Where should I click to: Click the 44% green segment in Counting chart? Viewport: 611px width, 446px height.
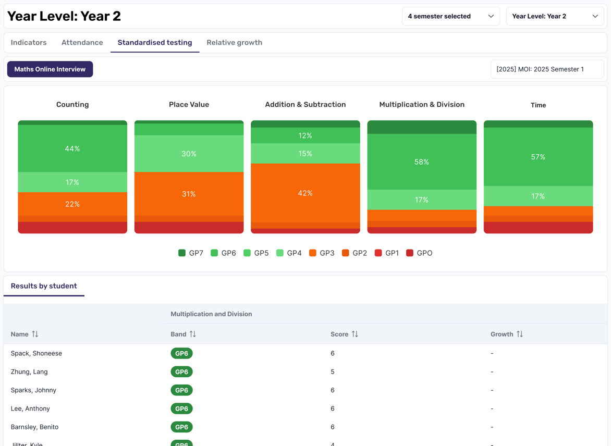(72, 148)
